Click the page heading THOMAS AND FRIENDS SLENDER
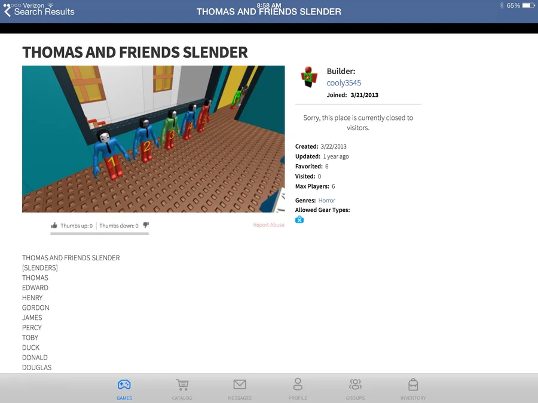Image resolution: width=538 pixels, height=403 pixels. click(x=135, y=53)
